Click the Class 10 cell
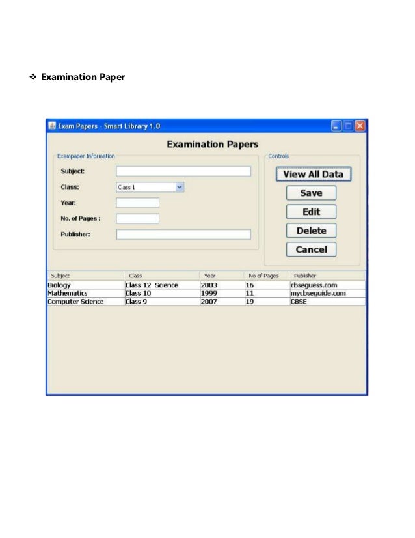This screenshot has height=538, width=415. pyautogui.click(x=162, y=293)
